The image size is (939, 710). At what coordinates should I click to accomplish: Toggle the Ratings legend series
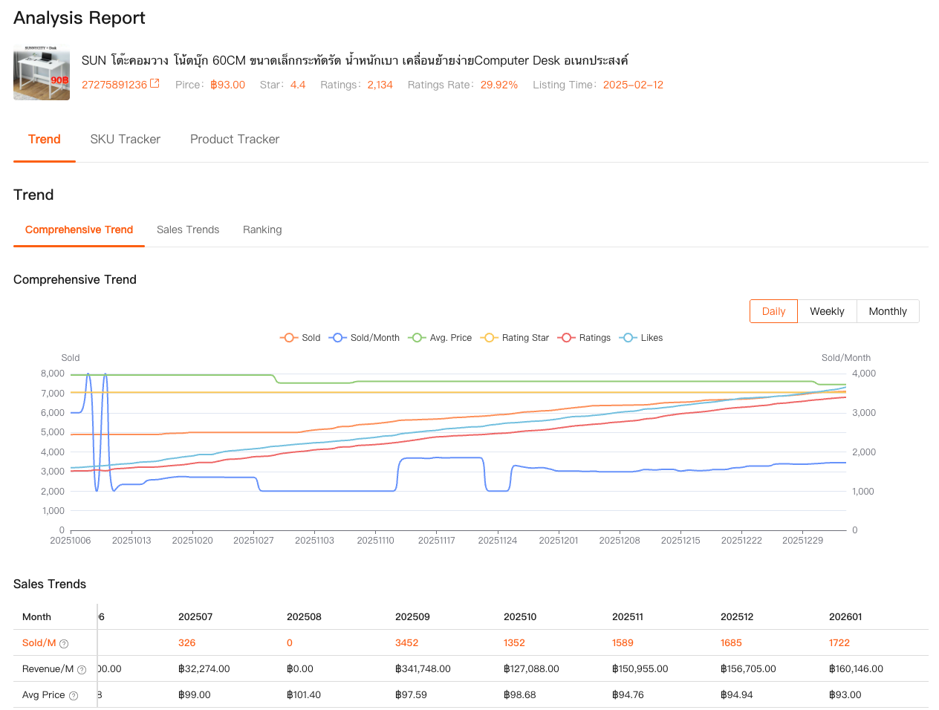[x=584, y=338]
